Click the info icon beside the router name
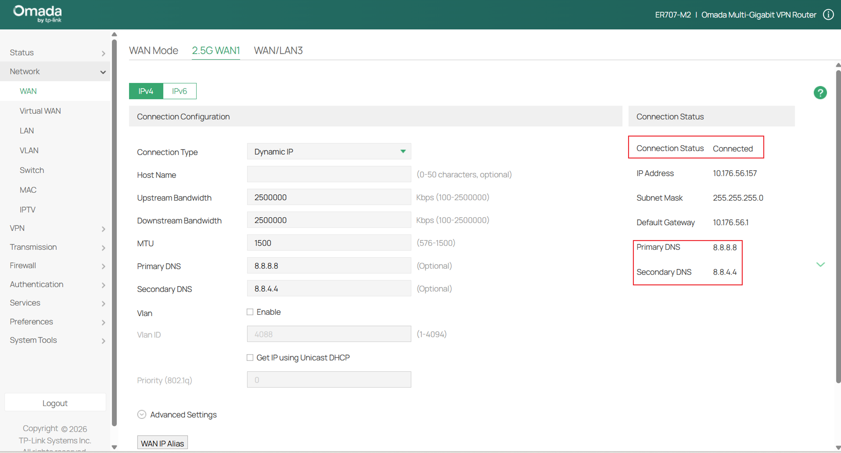The height and width of the screenshot is (453, 841). click(x=829, y=15)
